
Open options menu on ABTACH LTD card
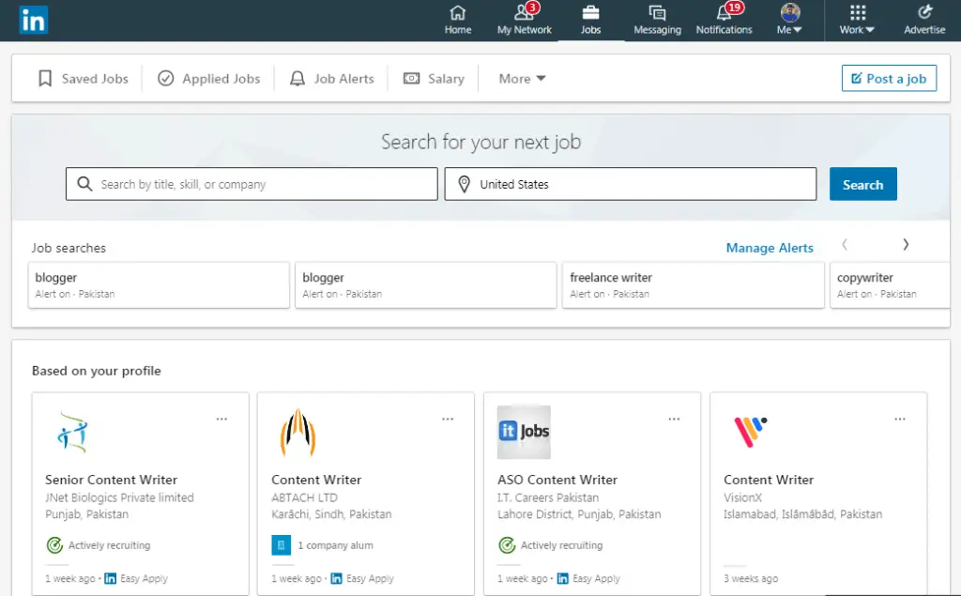coord(448,419)
